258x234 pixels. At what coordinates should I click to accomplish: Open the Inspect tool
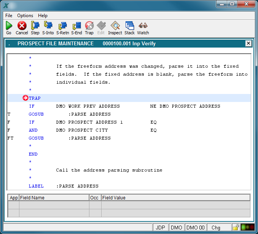click(115, 26)
